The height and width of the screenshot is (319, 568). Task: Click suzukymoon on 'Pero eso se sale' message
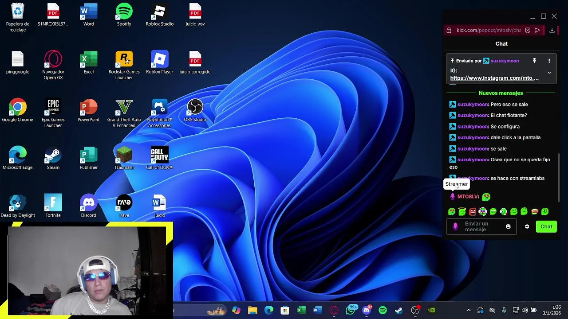point(473,105)
